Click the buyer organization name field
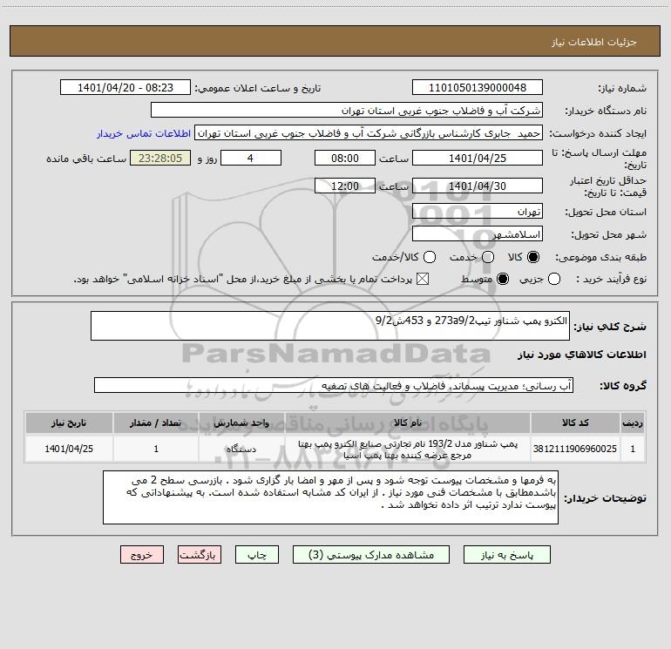The height and width of the screenshot is (649, 671). [347, 110]
